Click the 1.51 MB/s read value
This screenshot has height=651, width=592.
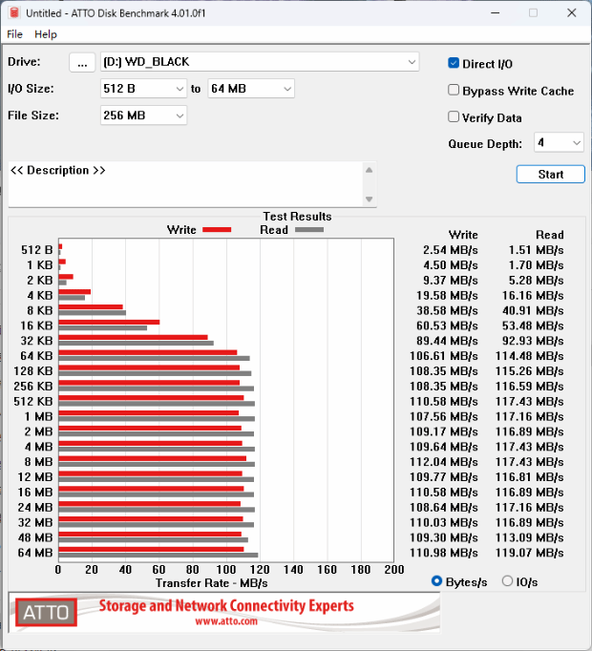pyautogui.click(x=536, y=250)
